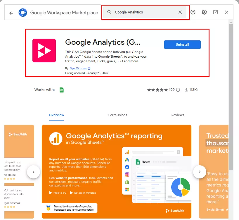Click the pink SyncWith app logo
The height and width of the screenshot is (220, 239).
(44, 51)
